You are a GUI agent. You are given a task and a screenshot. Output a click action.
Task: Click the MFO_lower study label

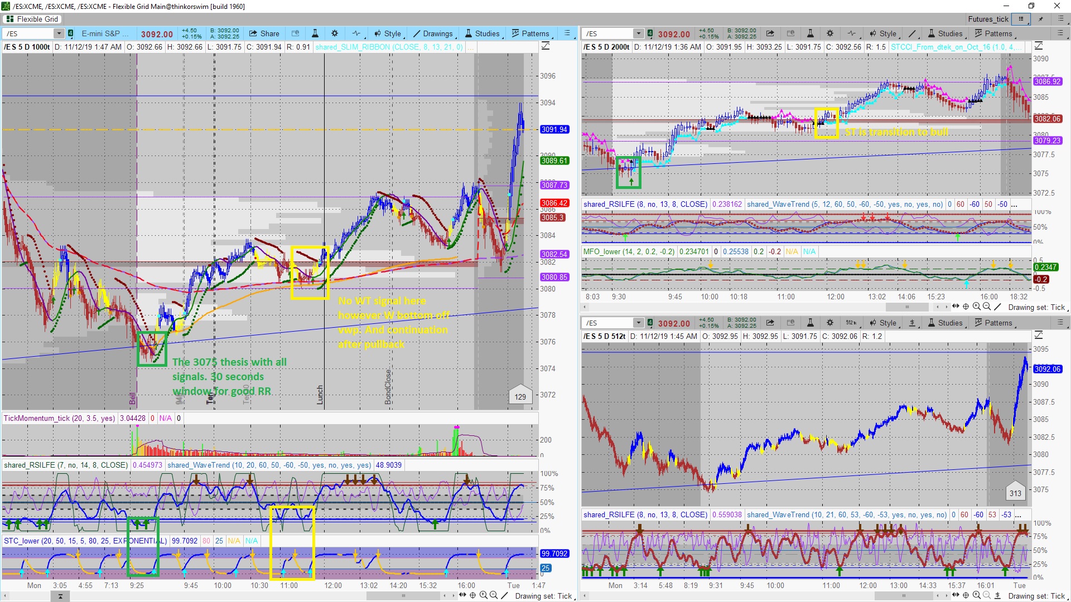(x=629, y=251)
